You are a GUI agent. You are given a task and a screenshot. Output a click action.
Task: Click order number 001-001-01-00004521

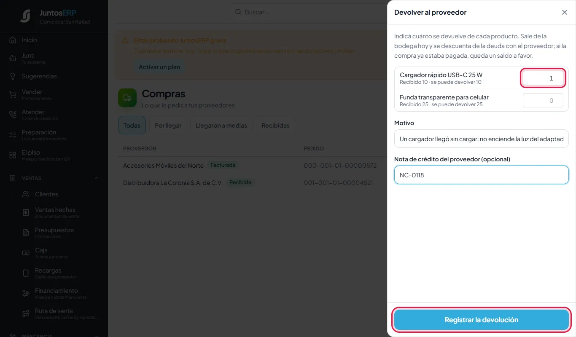pyautogui.click(x=338, y=183)
